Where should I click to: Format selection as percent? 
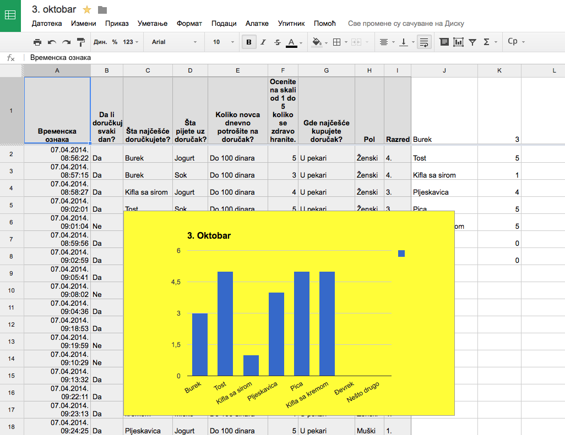coord(115,42)
